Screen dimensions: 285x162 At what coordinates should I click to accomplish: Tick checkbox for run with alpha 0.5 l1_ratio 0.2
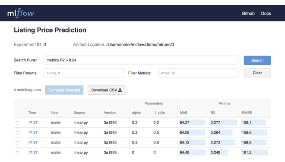[x=18, y=123]
